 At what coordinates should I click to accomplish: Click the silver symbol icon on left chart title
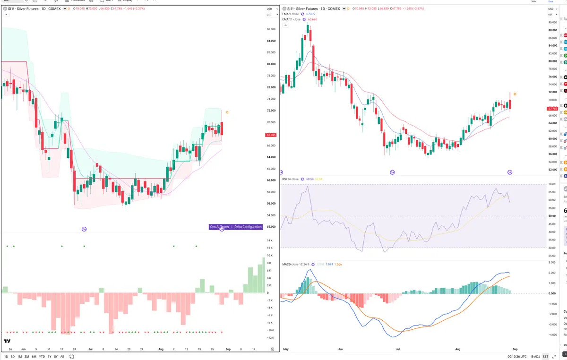pyautogui.click(x=5, y=9)
